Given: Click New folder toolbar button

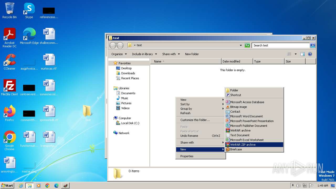Looking at the screenshot, I should tap(192, 54).
